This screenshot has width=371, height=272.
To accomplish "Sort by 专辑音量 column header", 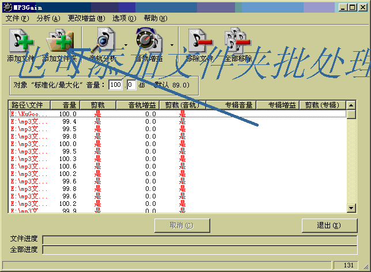I will click(231, 105).
